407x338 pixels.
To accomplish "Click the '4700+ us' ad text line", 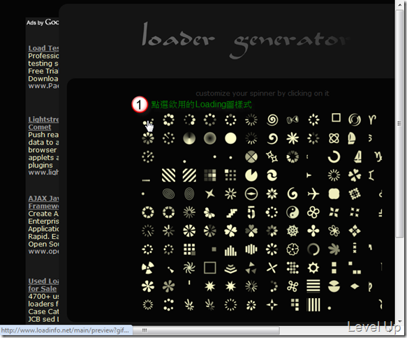I will [43, 296].
